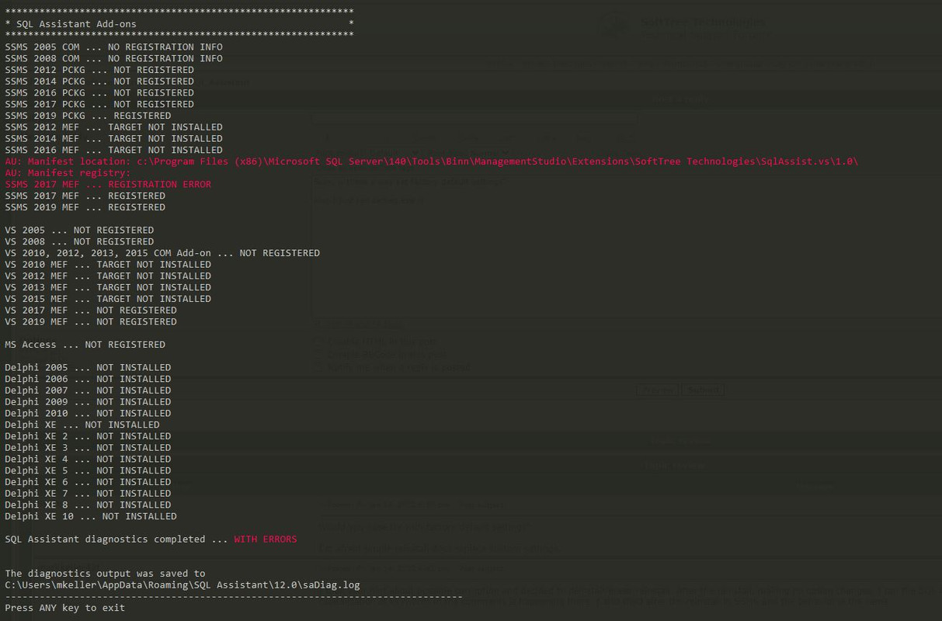942x621 pixels.
Task: Click the "SSMS 2014 PCKG ... NOT REGISTERED" line
Action: [99, 82]
